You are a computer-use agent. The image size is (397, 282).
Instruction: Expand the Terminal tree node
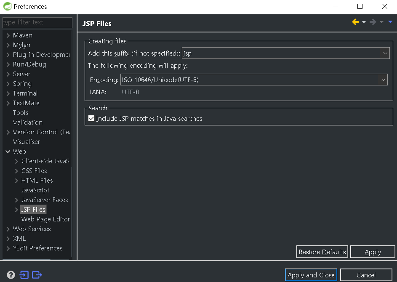click(8, 93)
